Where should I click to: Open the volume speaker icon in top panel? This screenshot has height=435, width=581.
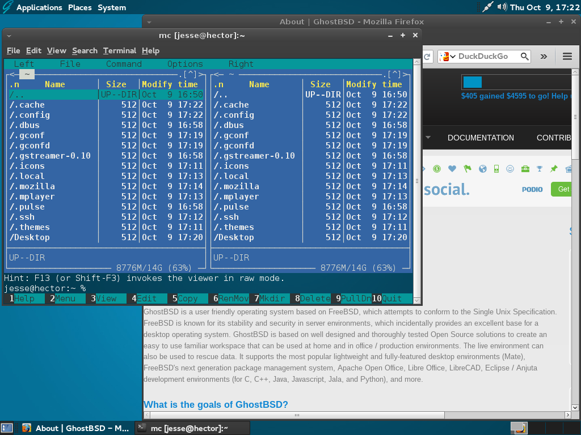click(x=502, y=7)
